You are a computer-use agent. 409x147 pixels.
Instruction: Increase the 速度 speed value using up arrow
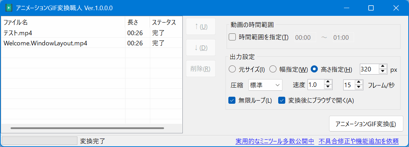(328, 82)
